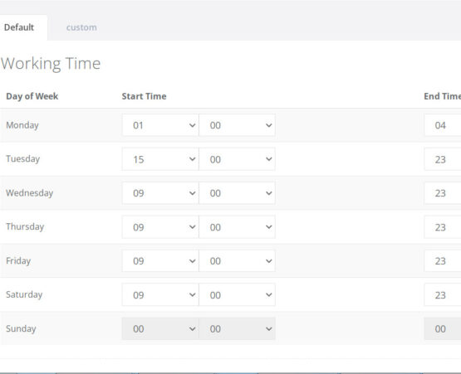Image resolution: width=461 pixels, height=374 pixels.
Task: Open Saturday start hour dropdown
Action: tap(160, 294)
